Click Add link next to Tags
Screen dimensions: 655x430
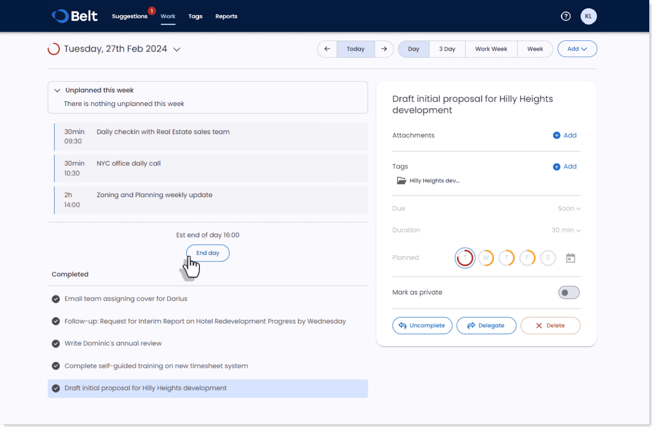click(570, 167)
